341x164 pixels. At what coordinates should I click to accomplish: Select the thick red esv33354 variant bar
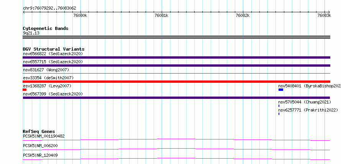176,82
